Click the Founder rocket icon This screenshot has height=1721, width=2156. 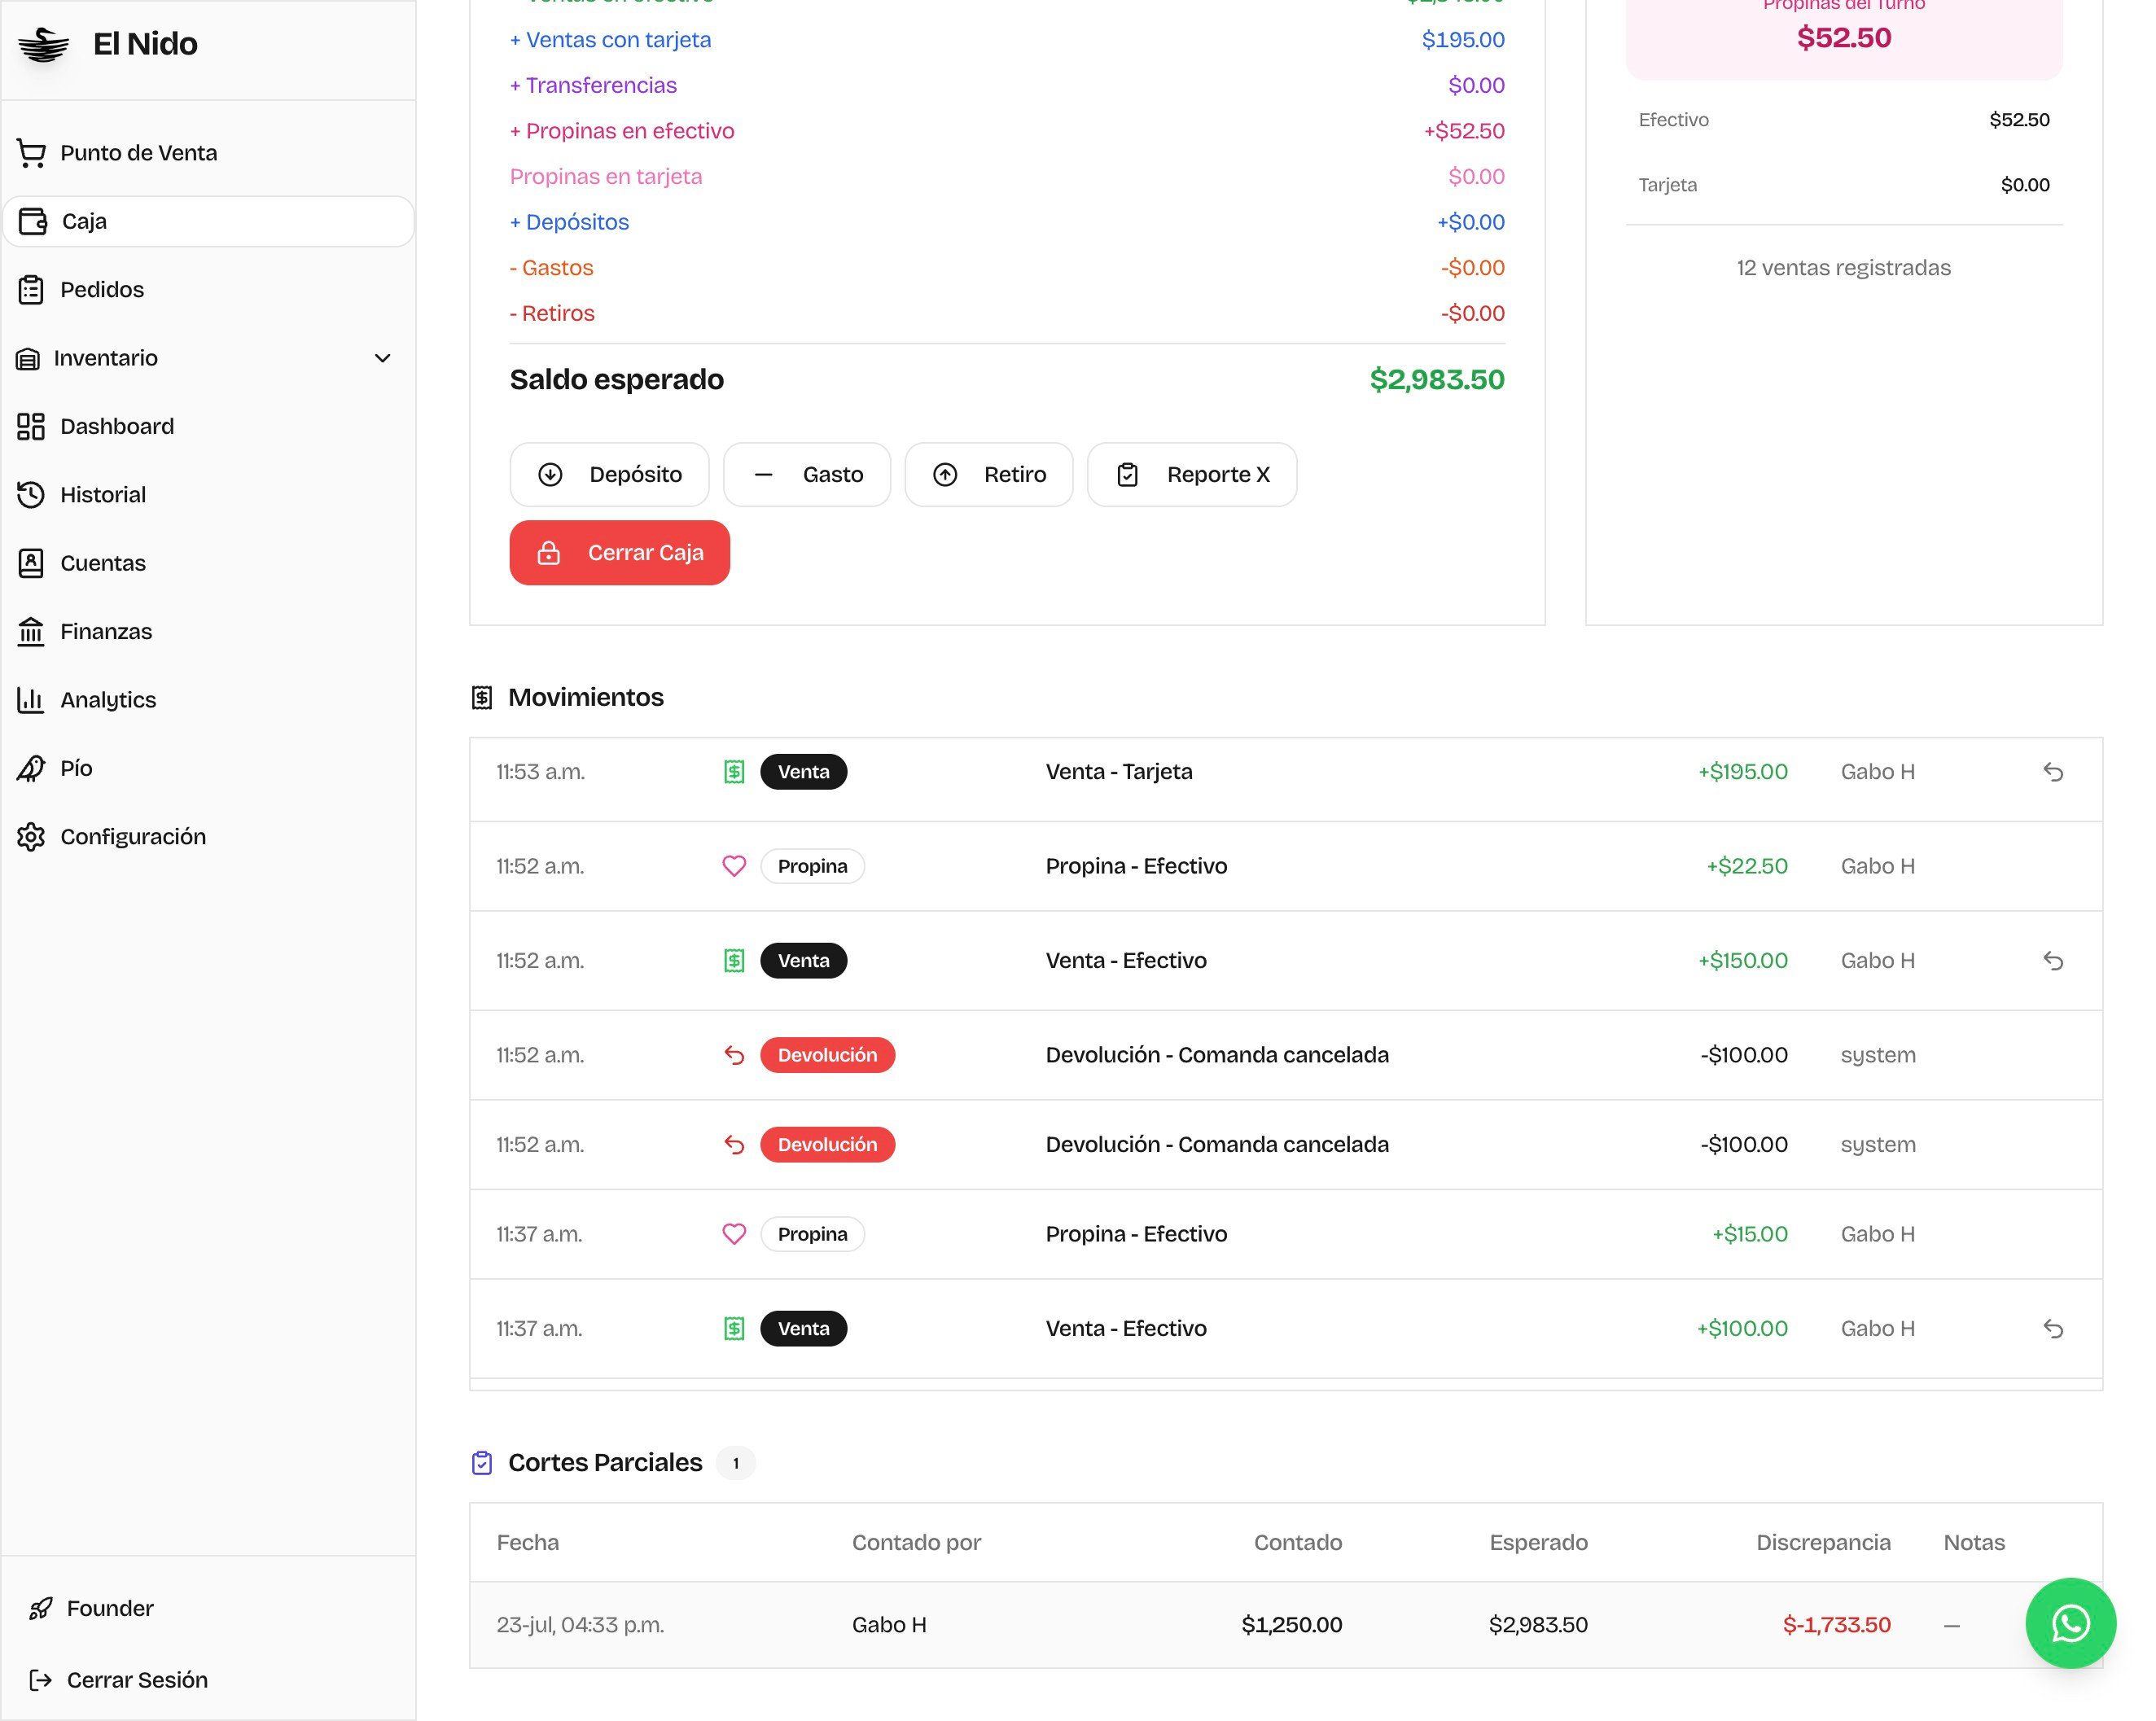click(x=41, y=1609)
